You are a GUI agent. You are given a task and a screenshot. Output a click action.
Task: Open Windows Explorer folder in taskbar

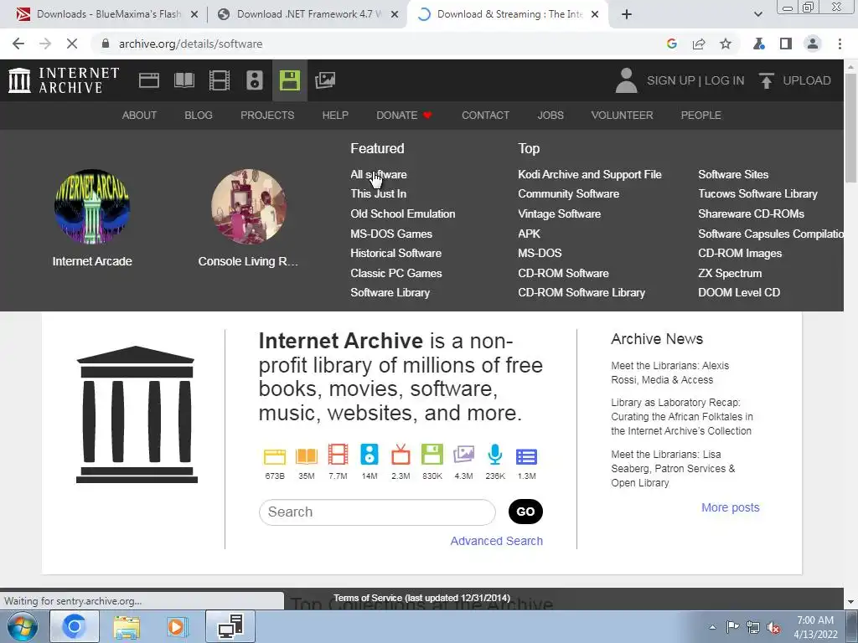pyautogui.click(x=127, y=627)
